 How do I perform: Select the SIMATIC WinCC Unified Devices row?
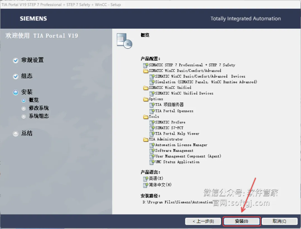coord(184,93)
